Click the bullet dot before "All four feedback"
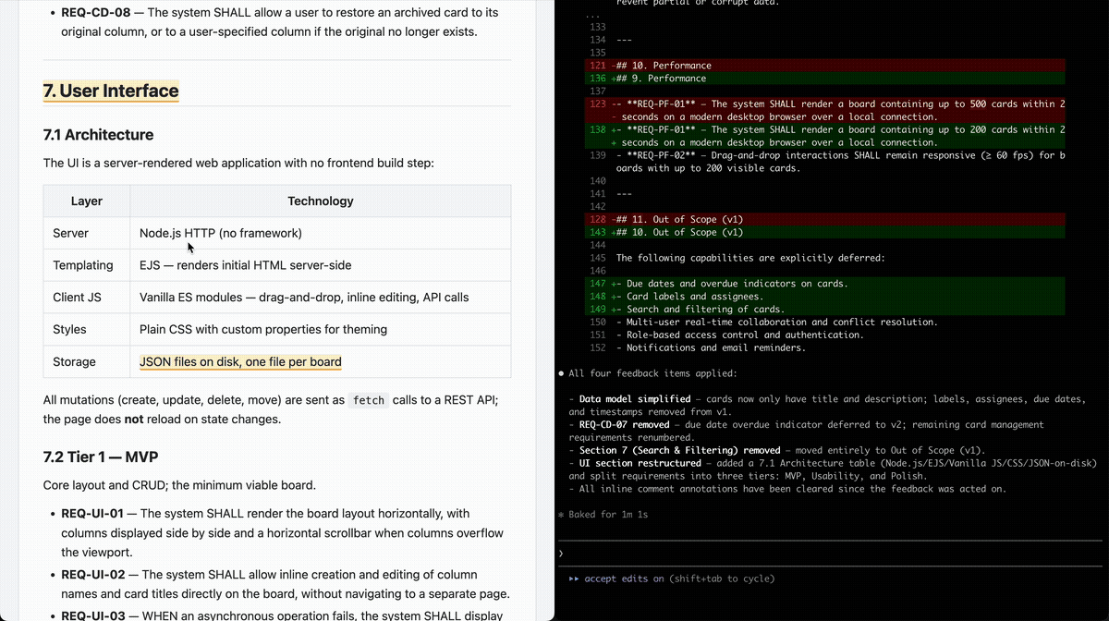The image size is (1109, 621). click(x=561, y=374)
